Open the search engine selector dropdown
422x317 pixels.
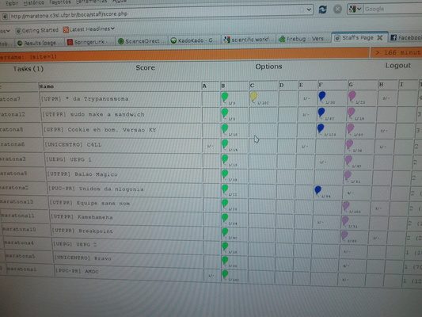[355, 10]
